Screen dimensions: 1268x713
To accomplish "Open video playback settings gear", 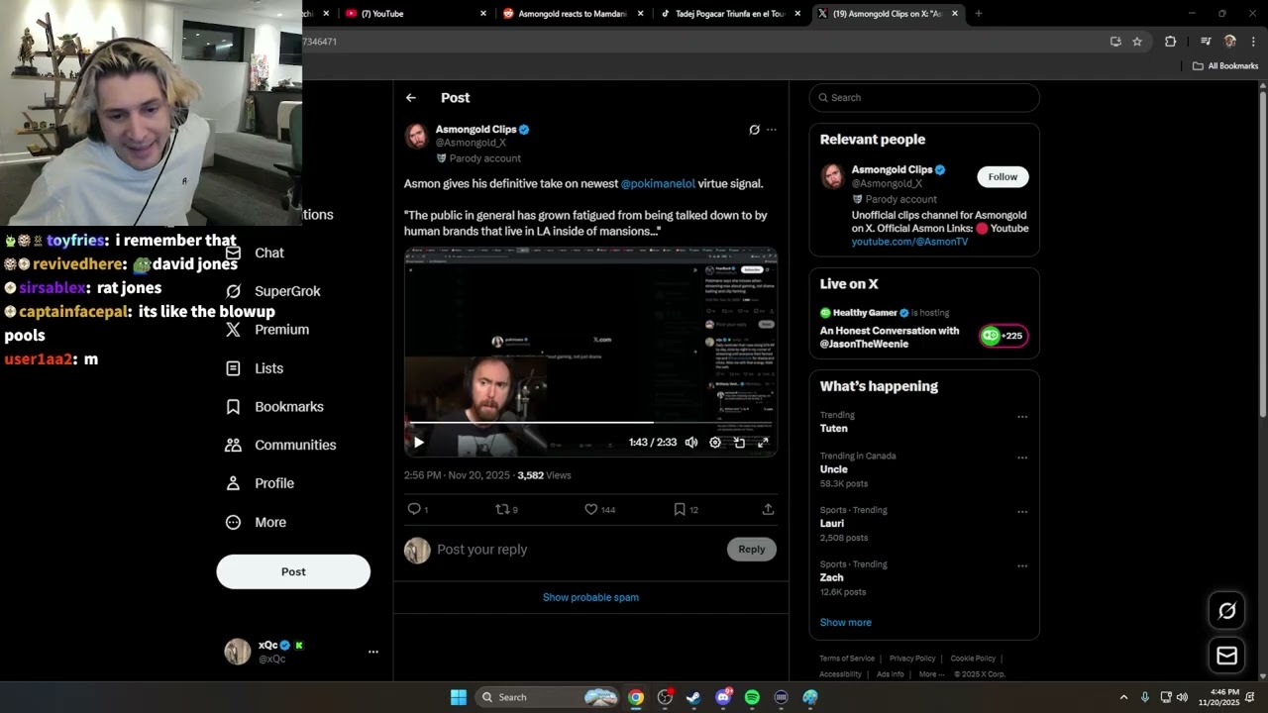I will (715, 443).
